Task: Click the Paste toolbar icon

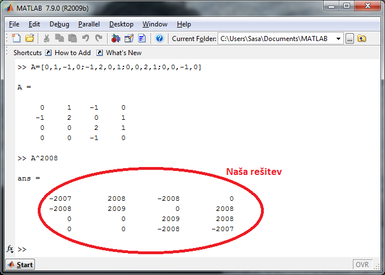Action: [x=72, y=38]
